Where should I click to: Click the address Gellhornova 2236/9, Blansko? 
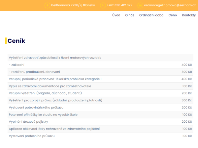[x=73, y=5]
